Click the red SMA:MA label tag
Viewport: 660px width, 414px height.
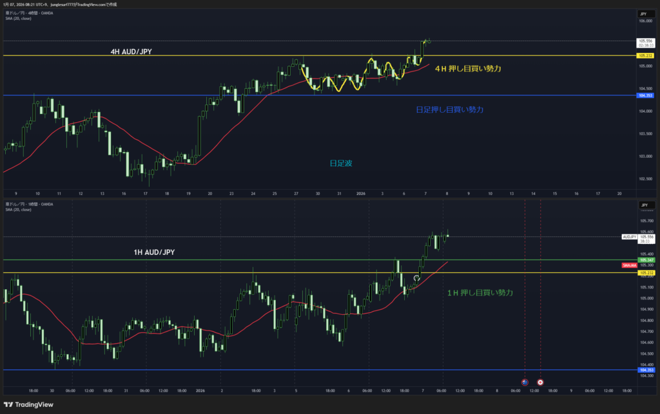629,265
